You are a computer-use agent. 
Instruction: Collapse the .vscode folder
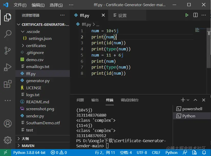point(42,32)
